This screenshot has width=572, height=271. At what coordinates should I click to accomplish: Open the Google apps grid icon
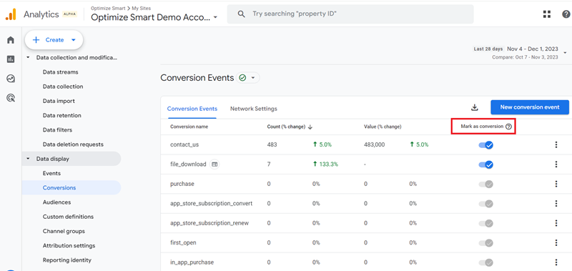click(546, 14)
